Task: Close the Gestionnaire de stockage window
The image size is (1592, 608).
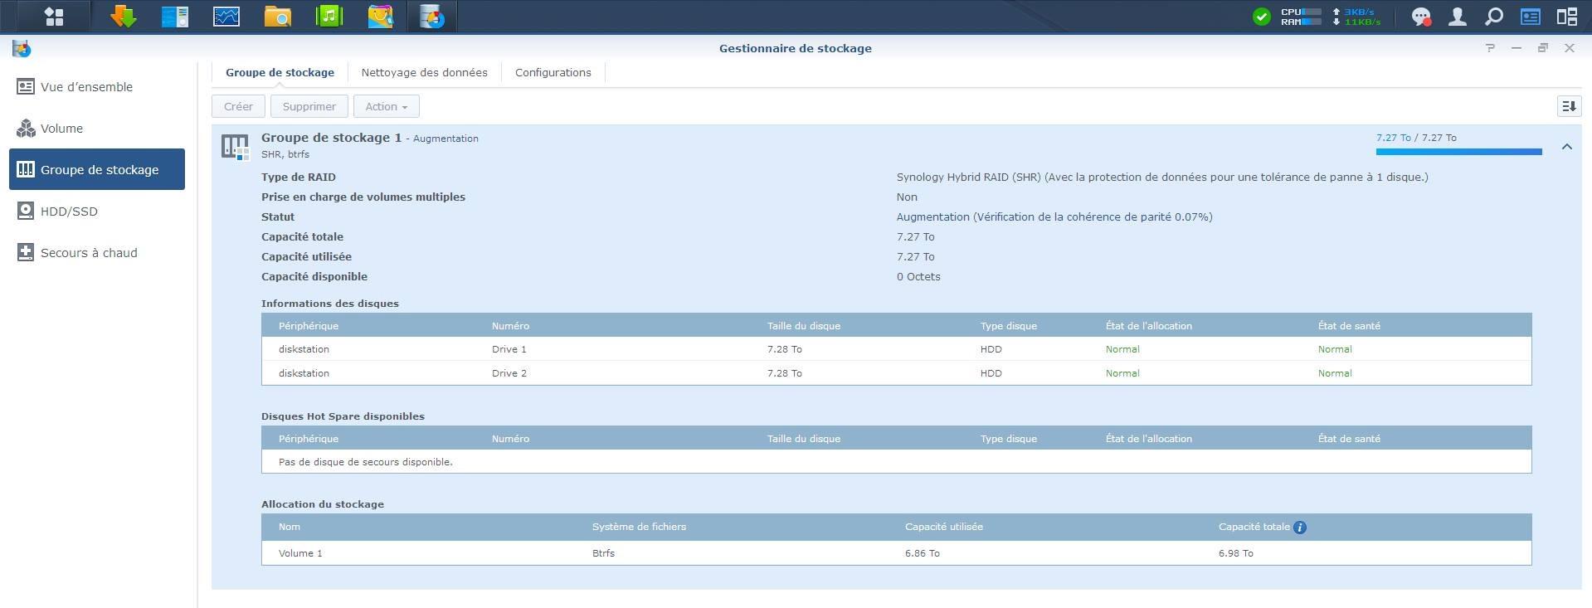Action: point(1570,48)
